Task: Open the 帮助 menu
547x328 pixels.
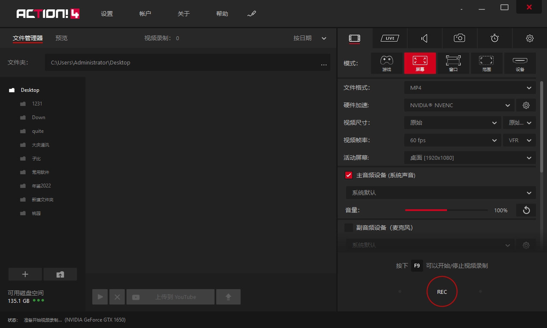Action: 222,13
